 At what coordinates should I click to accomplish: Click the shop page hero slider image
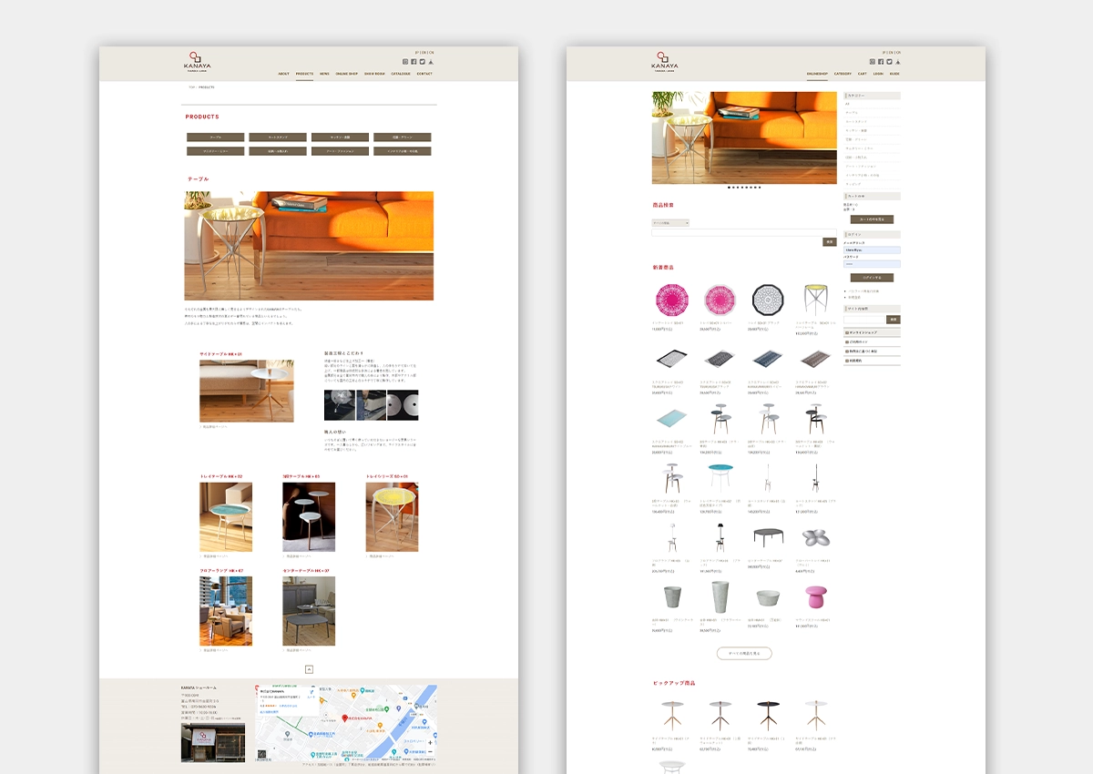pyautogui.click(x=744, y=137)
